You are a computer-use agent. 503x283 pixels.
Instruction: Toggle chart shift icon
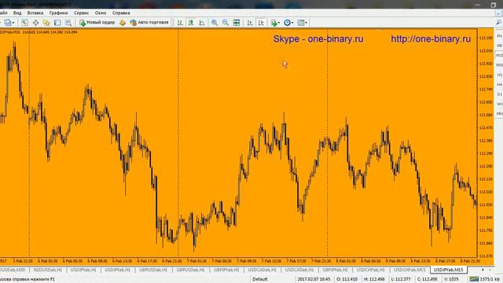tap(261, 23)
